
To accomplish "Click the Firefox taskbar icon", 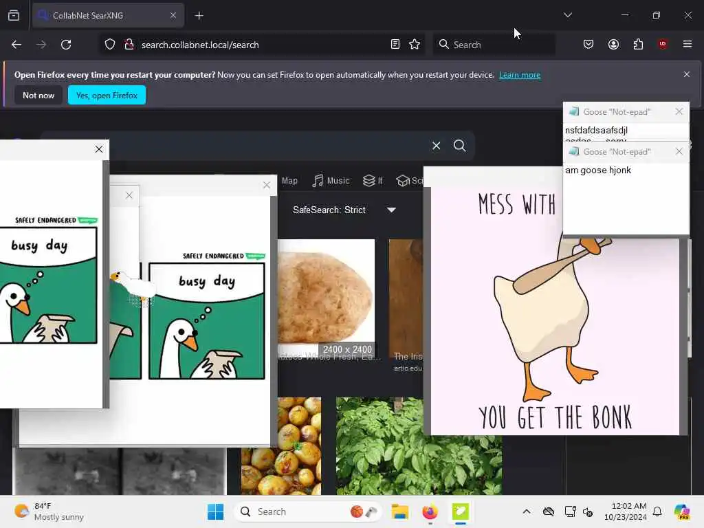I will click(x=430, y=511).
